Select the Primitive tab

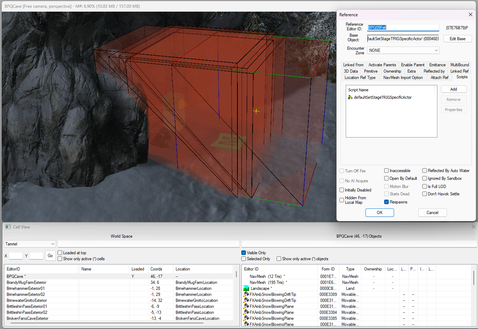pos(370,71)
